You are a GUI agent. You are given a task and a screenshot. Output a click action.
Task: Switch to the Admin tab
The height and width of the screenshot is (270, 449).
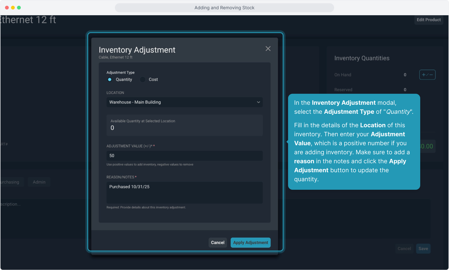click(x=39, y=182)
